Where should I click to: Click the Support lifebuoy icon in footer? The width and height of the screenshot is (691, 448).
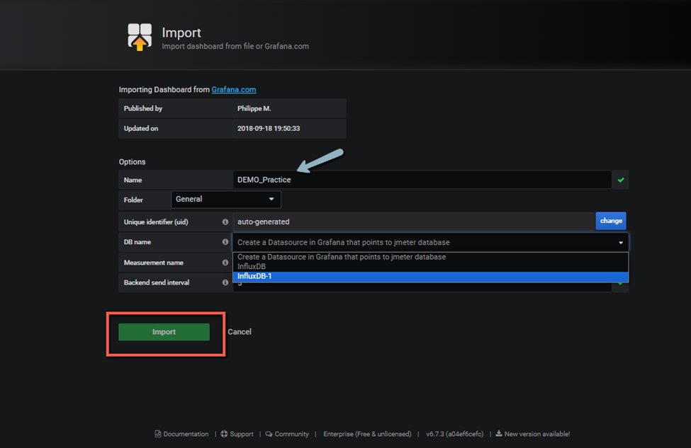224,434
